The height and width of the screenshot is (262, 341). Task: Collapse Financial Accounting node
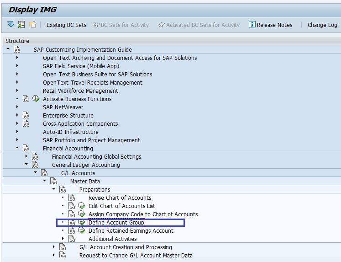17,148
